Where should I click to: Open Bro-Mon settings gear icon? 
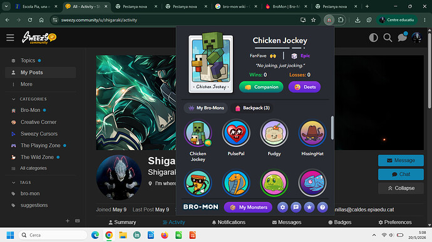point(282,207)
